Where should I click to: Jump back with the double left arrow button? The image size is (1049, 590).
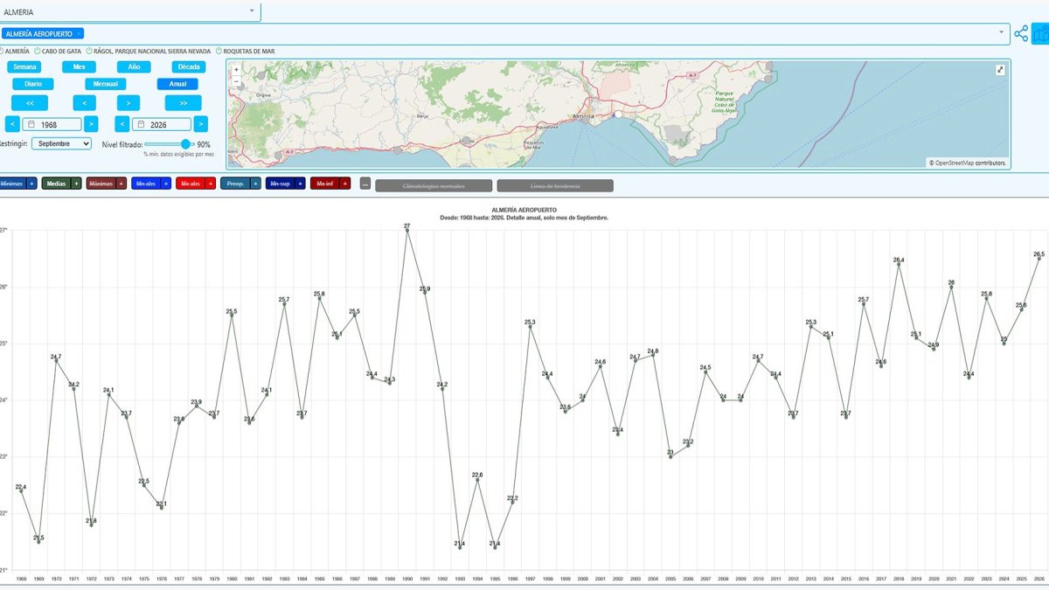pyautogui.click(x=31, y=103)
